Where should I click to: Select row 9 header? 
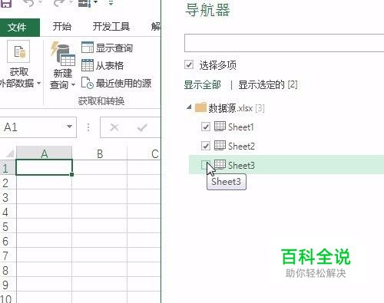coord(8,285)
